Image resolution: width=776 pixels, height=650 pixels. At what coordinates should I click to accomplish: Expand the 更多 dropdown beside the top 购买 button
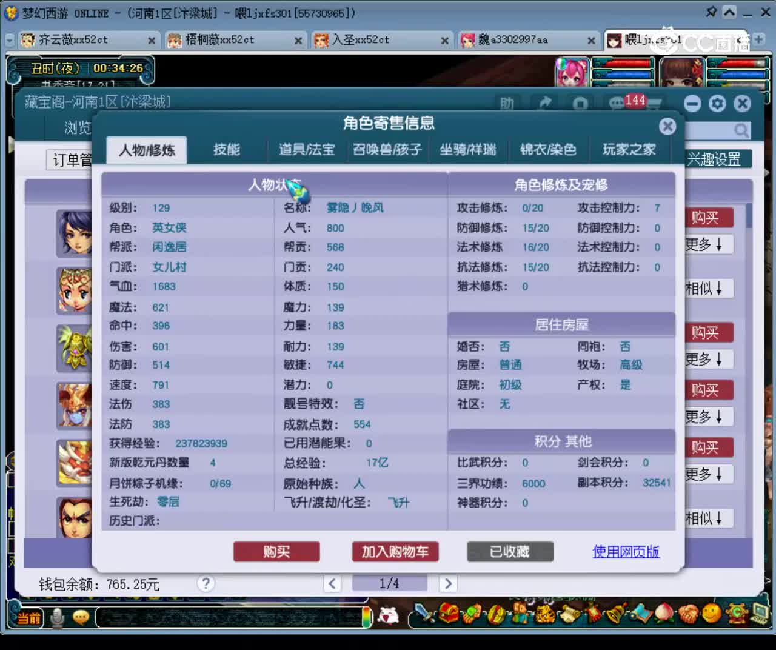coord(708,244)
